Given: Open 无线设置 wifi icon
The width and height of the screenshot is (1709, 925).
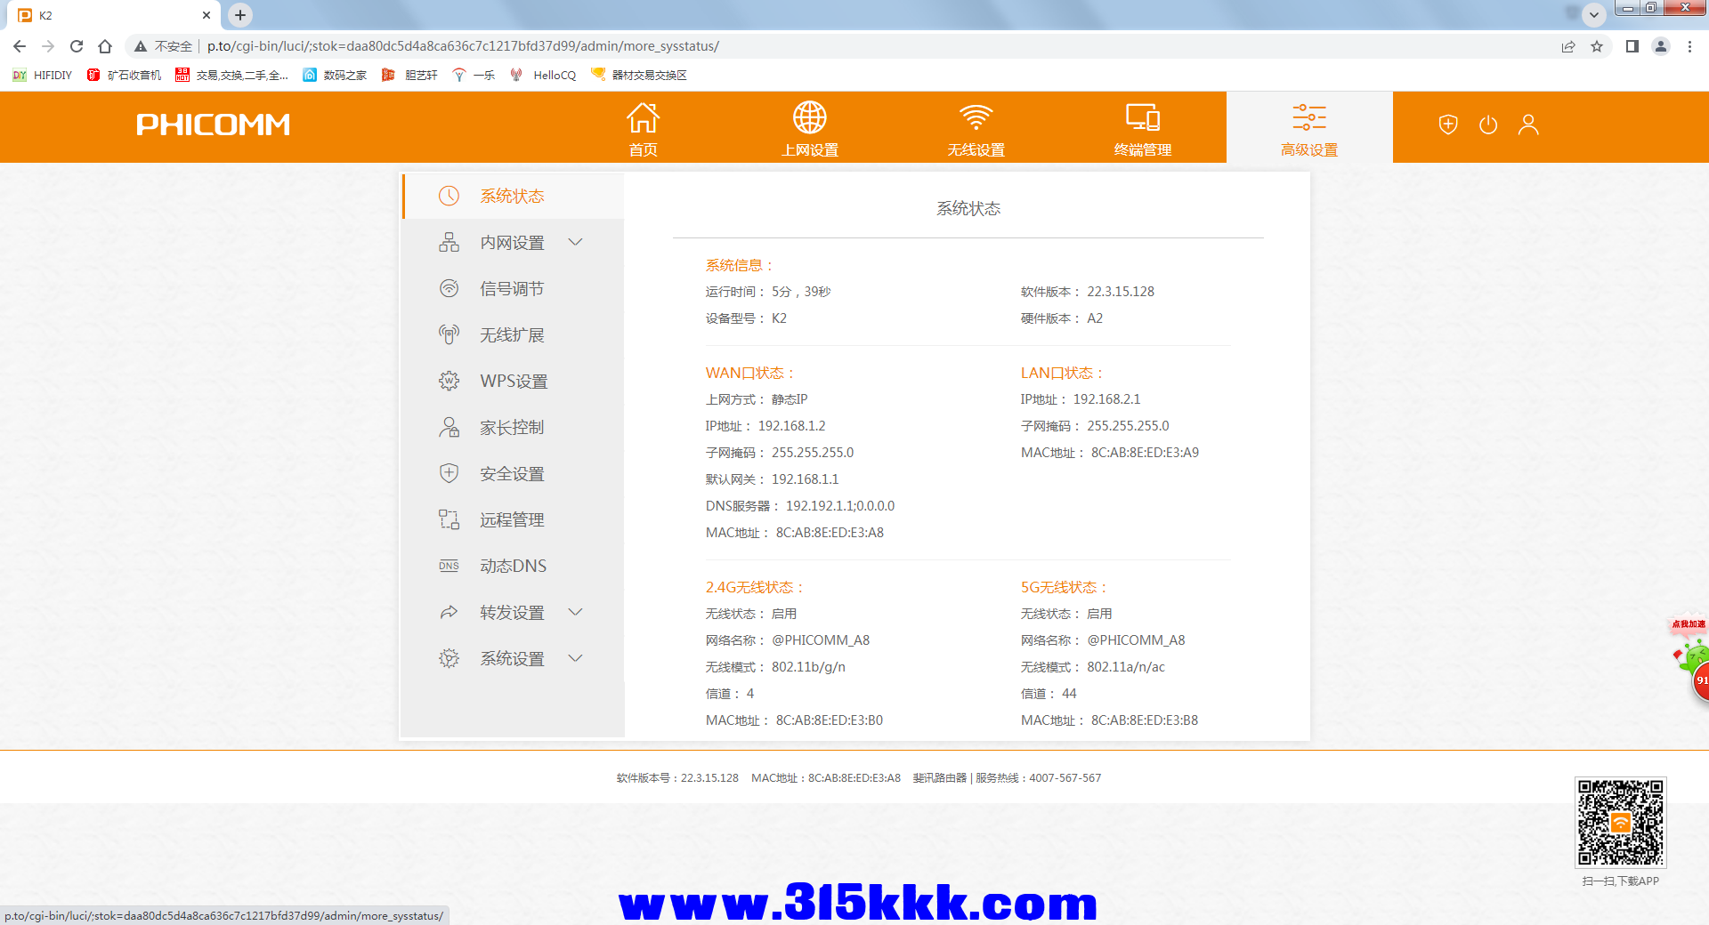Looking at the screenshot, I should (976, 117).
